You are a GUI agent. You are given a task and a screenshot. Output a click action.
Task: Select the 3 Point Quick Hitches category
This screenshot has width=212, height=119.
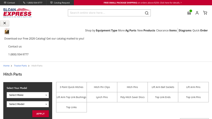[x=72, y=87]
